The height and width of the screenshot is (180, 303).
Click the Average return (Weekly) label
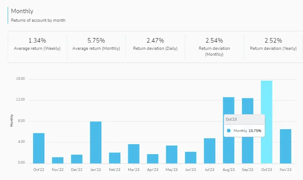(x=37, y=49)
